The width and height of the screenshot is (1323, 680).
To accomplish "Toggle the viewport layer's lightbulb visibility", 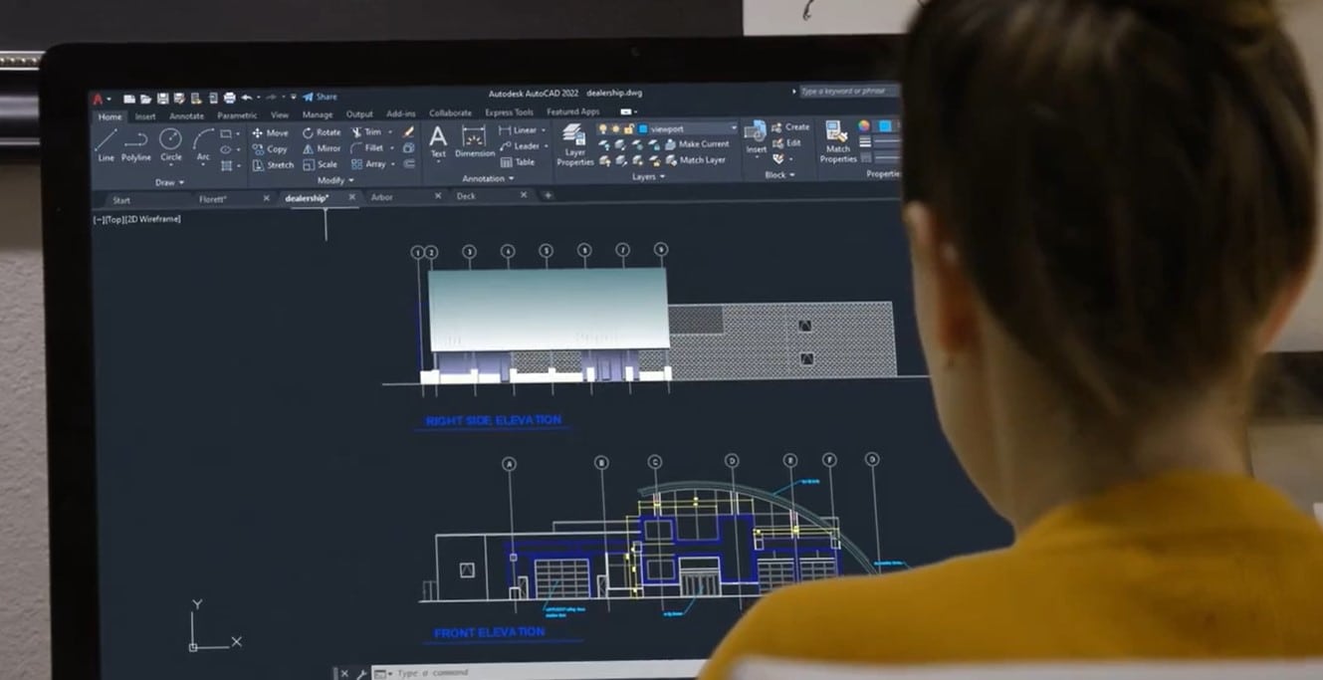I will (x=602, y=128).
